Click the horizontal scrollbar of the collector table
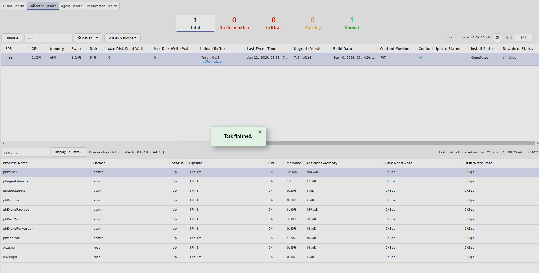Image resolution: width=539 pixels, height=273 pixels. 401,143
